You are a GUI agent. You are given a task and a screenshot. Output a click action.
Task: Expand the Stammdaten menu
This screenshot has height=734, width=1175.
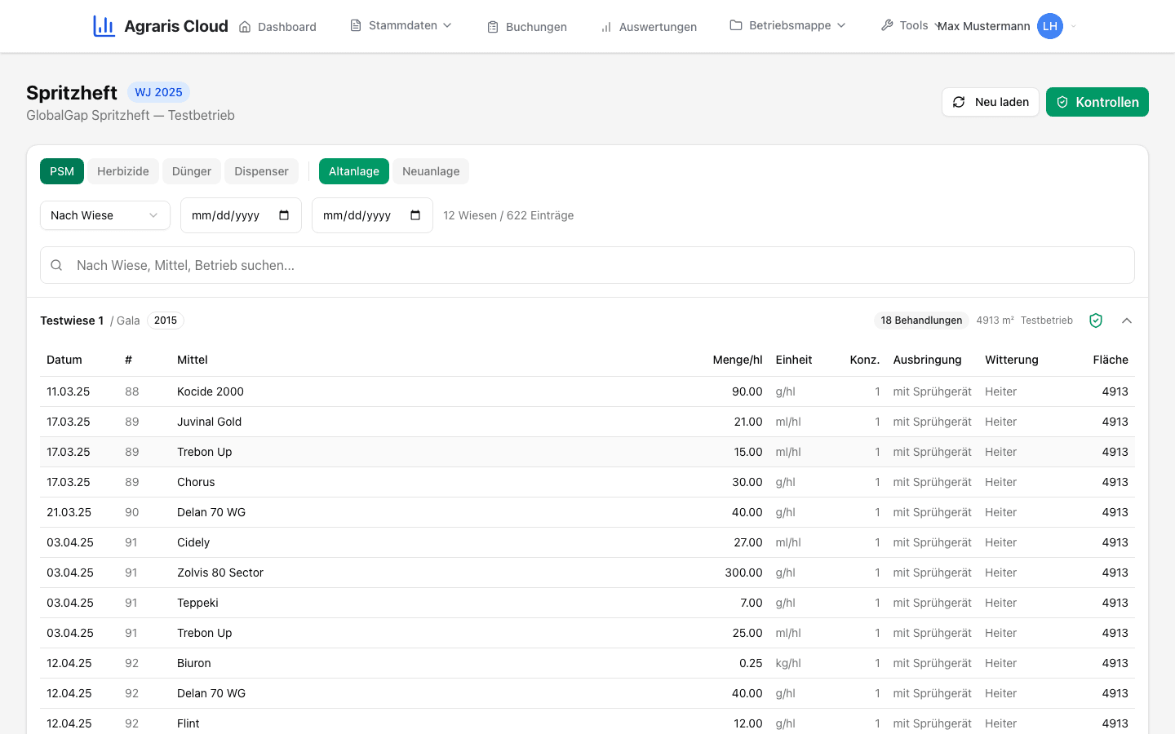coord(401,25)
